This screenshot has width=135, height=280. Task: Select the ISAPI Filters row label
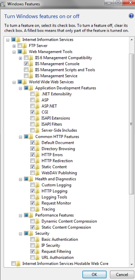pyautogui.click(x=52, y=124)
